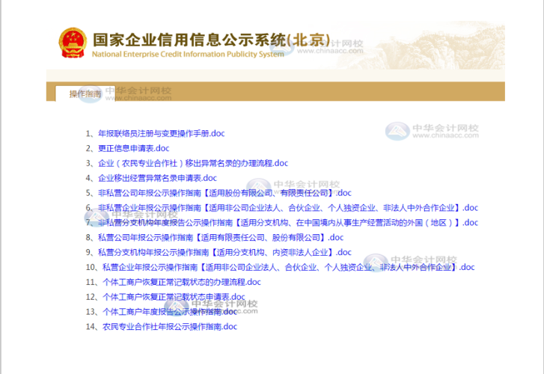Screen dimensions: 544x374
Task: Click the national emblem icon in header
Action: (73, 45)
